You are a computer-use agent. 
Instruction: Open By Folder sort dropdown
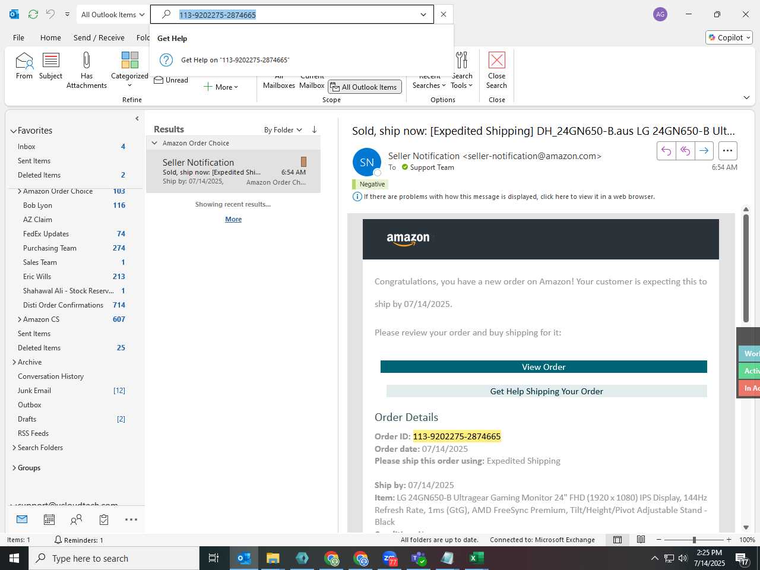click(x=283, y=129)
